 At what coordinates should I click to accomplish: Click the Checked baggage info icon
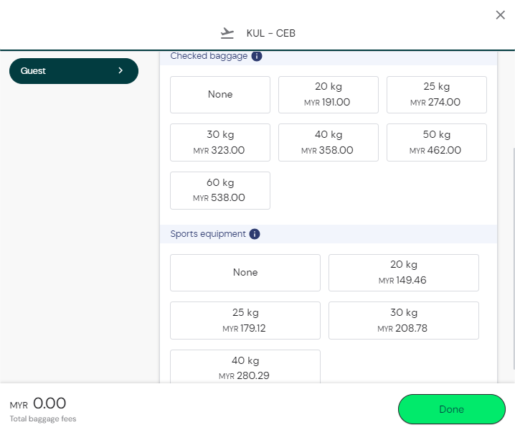(257, 56)
